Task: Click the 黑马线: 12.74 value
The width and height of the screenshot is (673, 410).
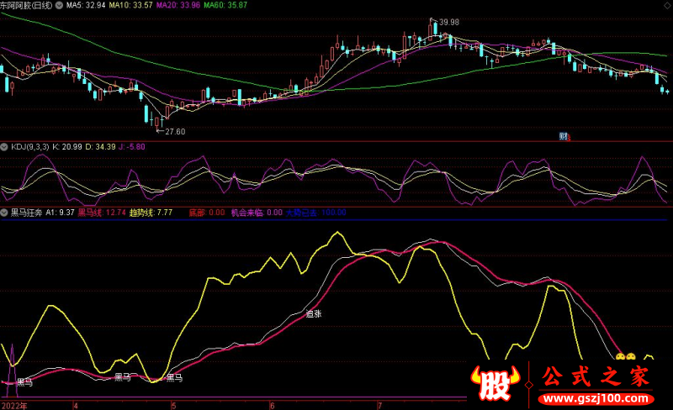Action: click(102, 213)
